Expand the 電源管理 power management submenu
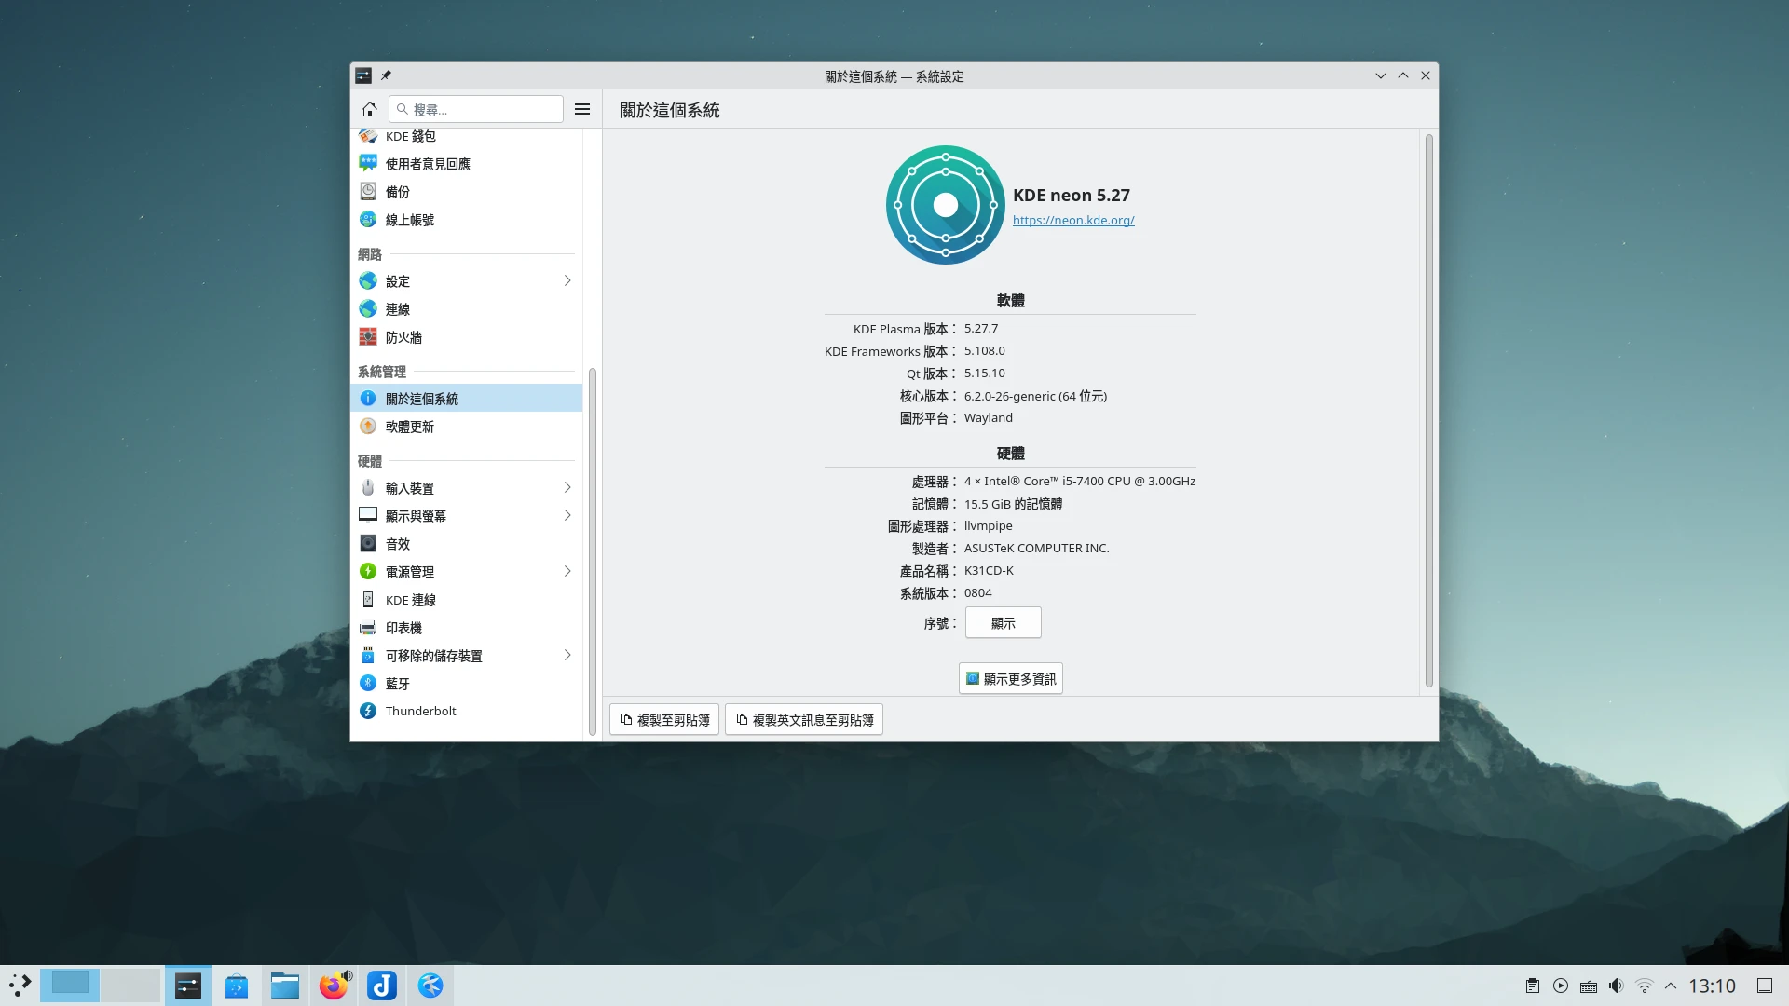The width and height of the screenshot is (1789, 1006). click(567, 571)
